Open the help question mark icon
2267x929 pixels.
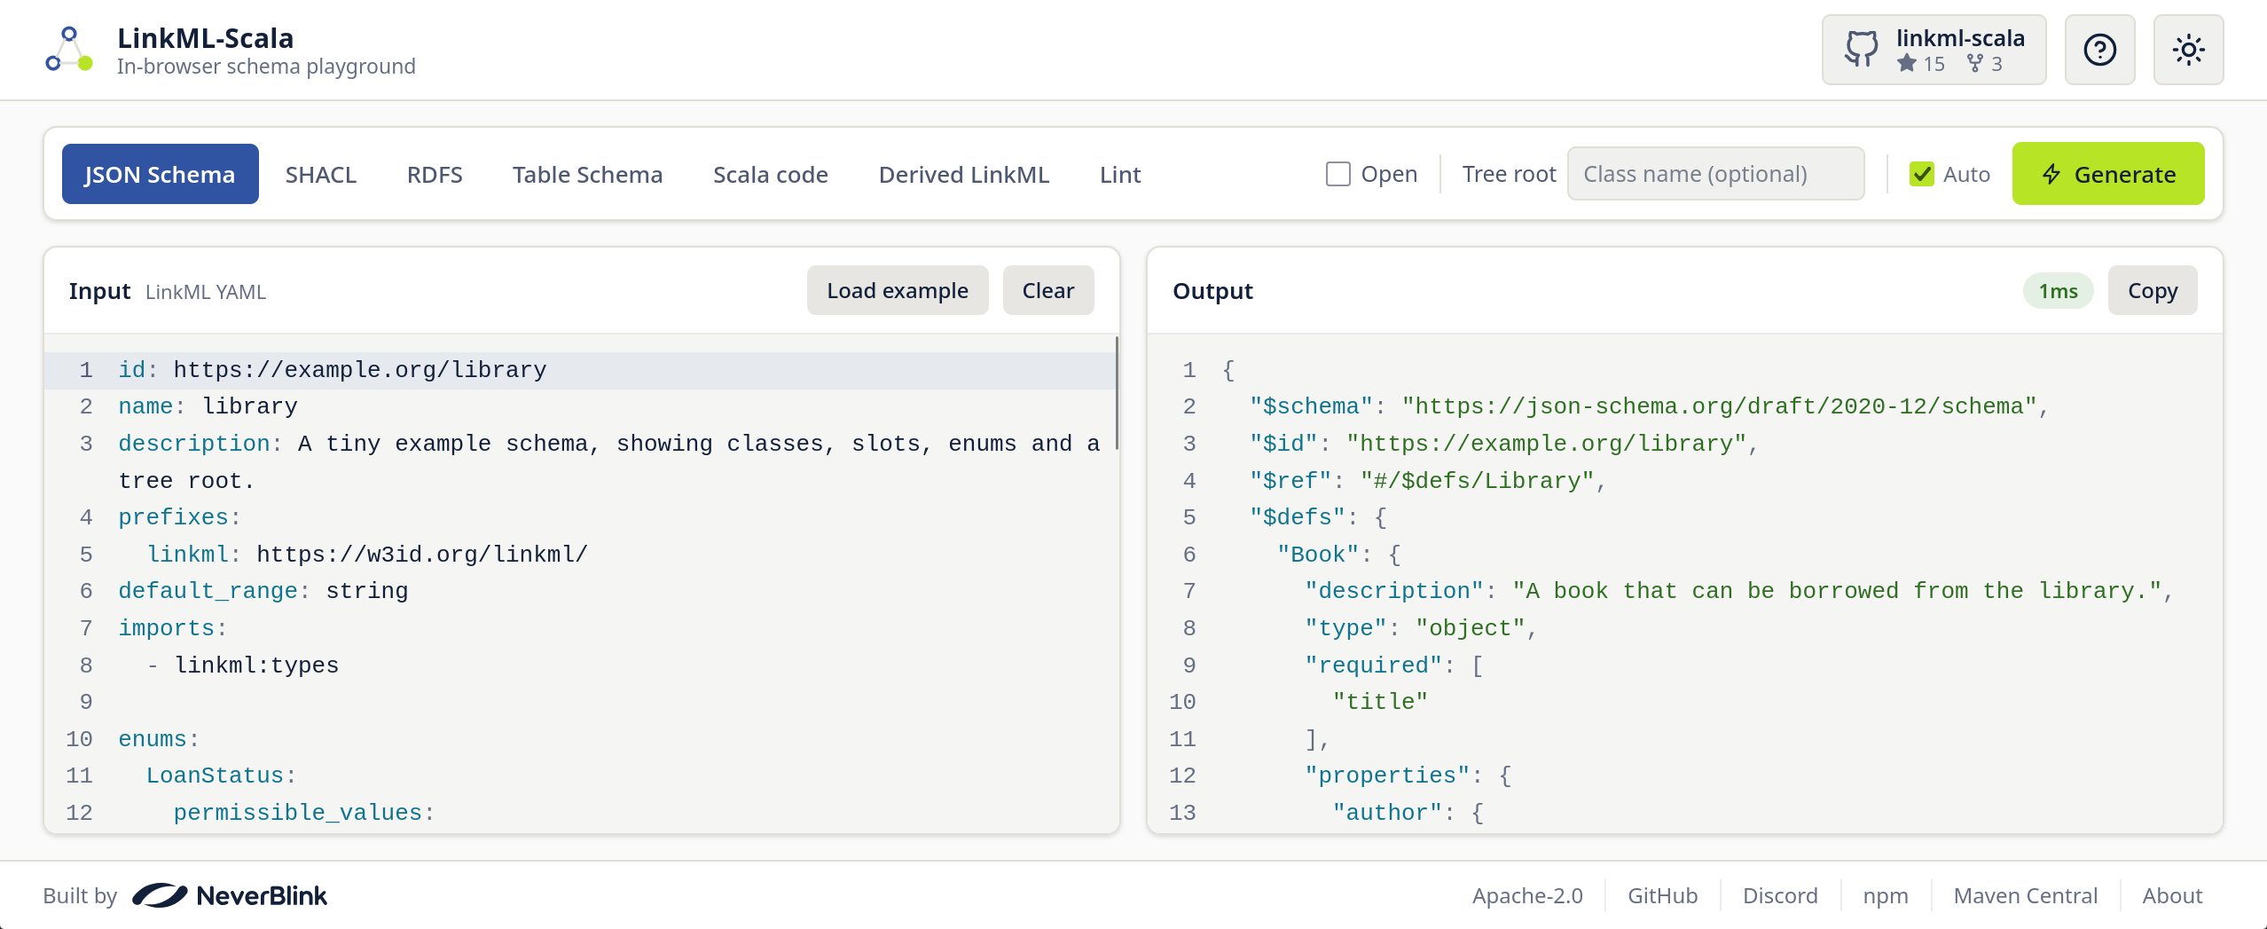2099,50
